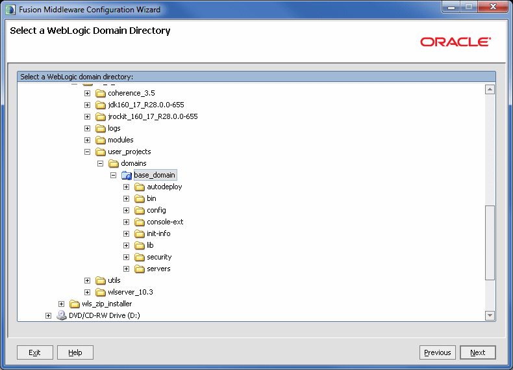513x370 pixels.
Task: Collapse the base_domain node
Action: [113, 176]
